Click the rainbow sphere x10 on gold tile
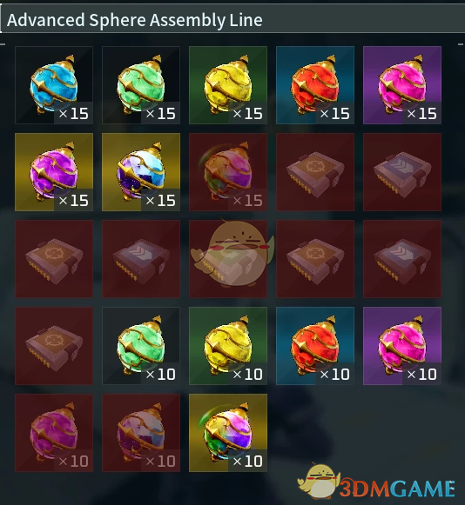The height and width of the screenshot is (505, 465). point(228,433)
